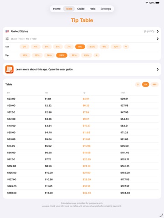
Task: Click the $10.37 tip value
Action: [x=87, y=126]
